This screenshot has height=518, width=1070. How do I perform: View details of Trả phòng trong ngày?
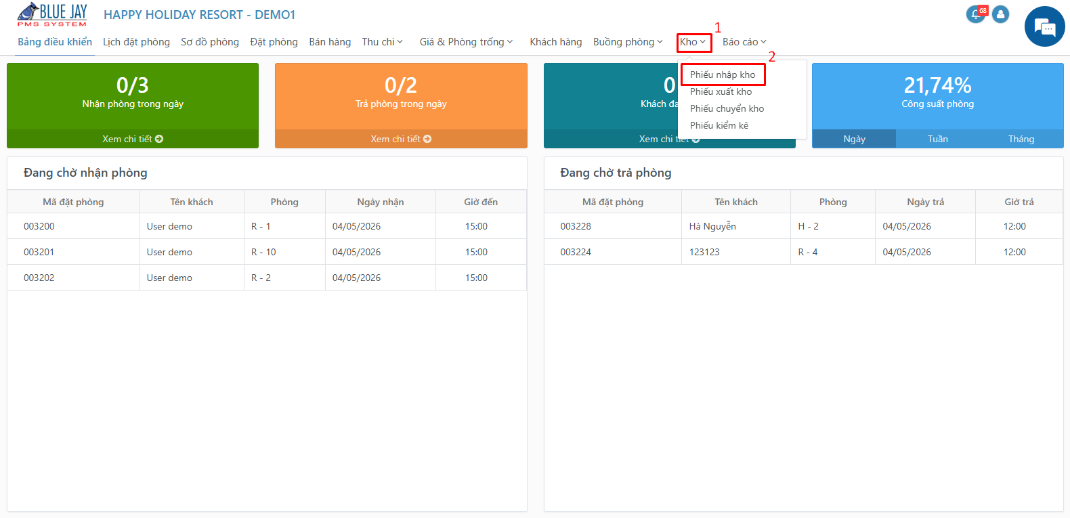click(401, 139)
